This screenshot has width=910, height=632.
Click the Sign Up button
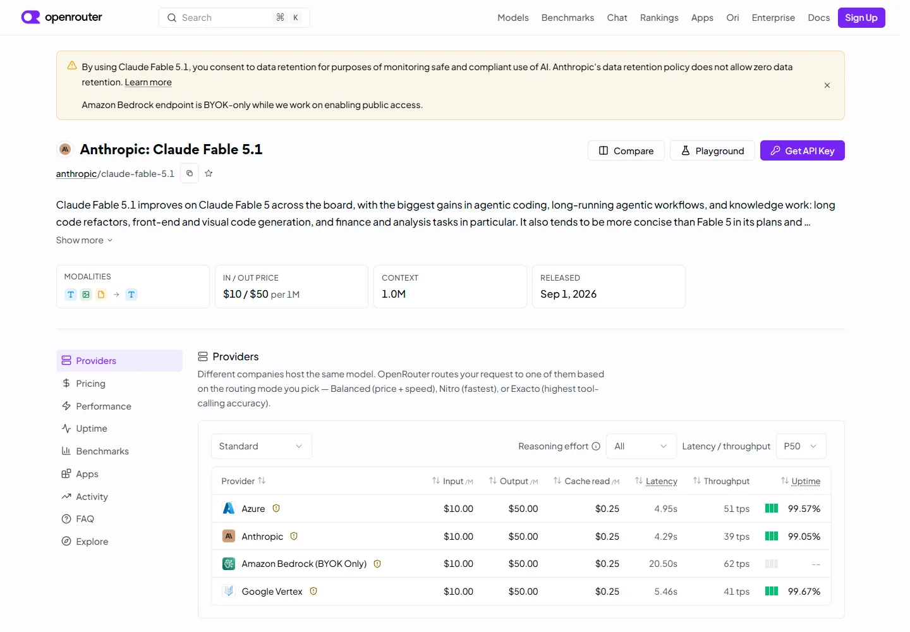[x=861, y=18]
